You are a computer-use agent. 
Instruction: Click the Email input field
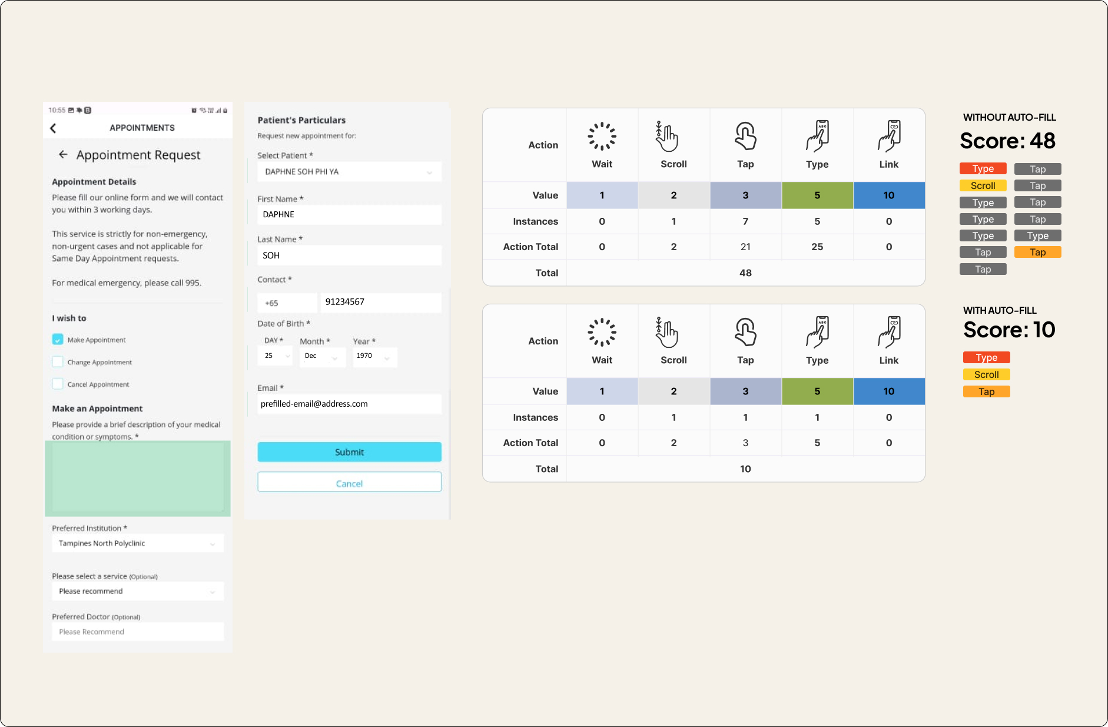(349, 404)
